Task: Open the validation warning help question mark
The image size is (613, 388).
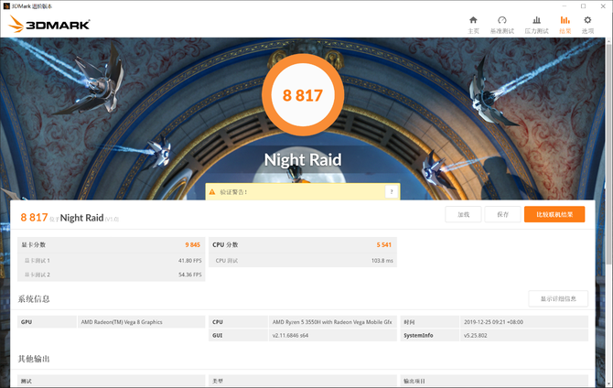Action: click(392, 191)
